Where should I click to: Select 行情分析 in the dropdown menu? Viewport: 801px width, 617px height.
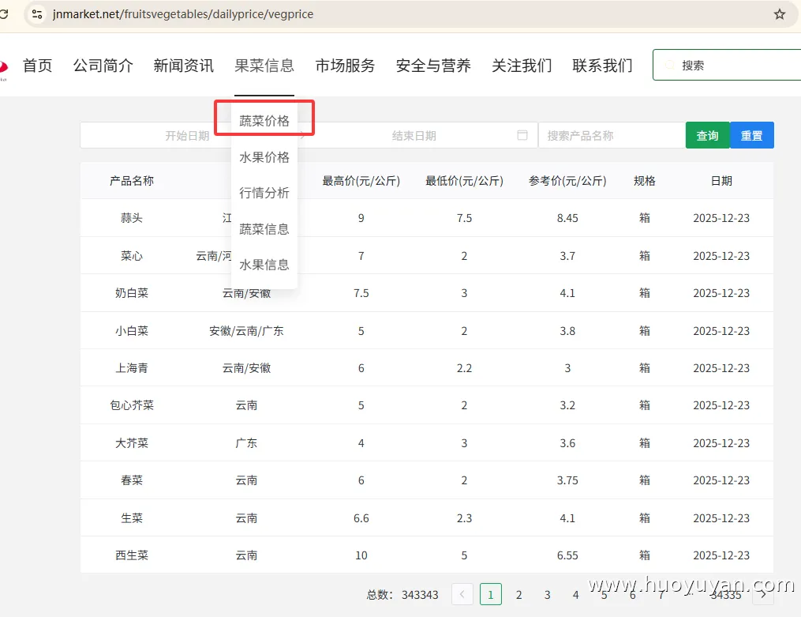[x=264, y=193]
